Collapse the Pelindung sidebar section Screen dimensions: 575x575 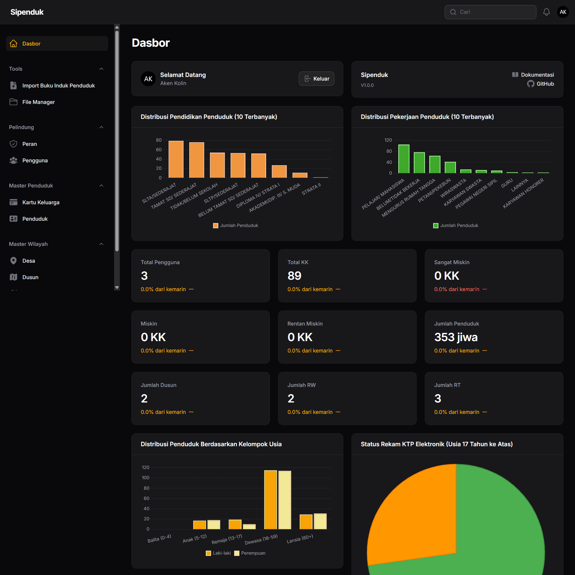pos(101,127)
